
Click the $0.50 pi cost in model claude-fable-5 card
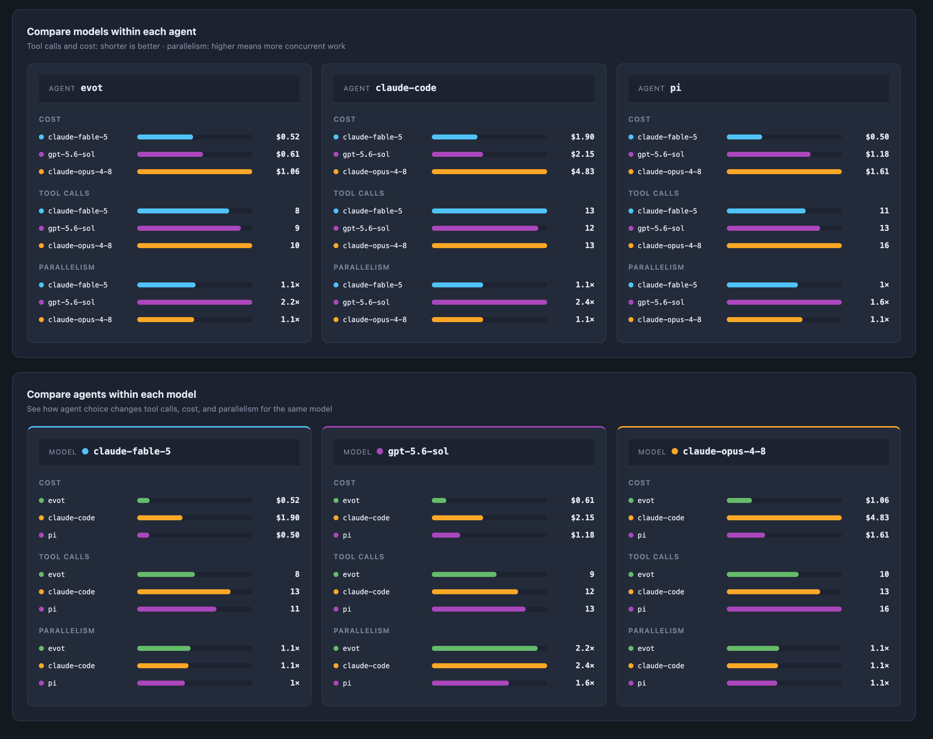click(288, 535)
